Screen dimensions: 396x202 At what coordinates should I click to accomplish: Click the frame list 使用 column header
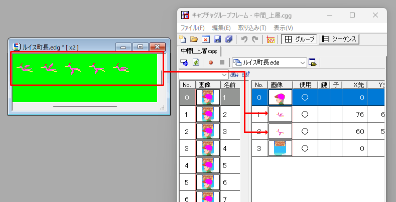tap(305, 85)
